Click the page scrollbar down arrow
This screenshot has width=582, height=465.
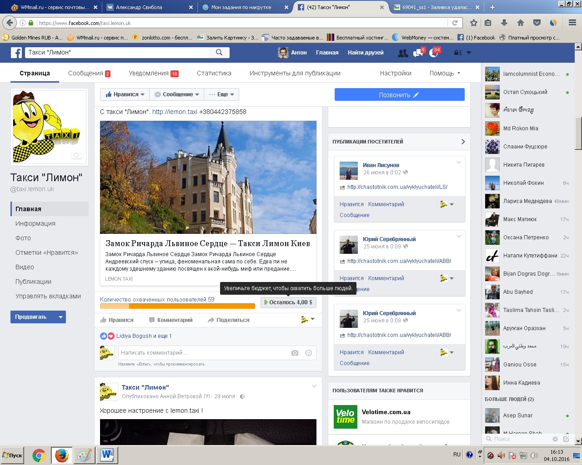pos(578,441)
